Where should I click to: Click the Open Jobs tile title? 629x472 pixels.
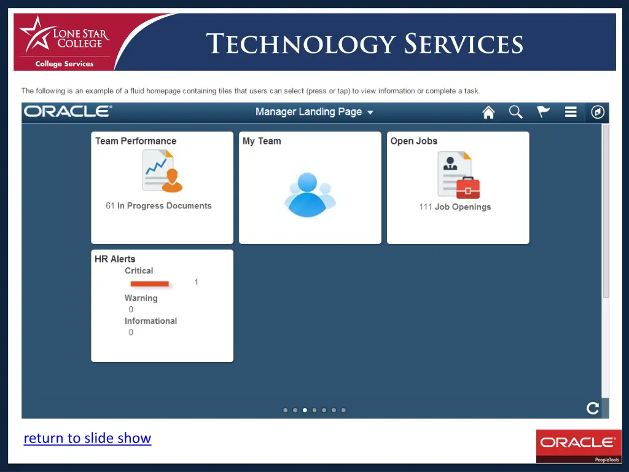pyautogui.click(x=413, y=141)
